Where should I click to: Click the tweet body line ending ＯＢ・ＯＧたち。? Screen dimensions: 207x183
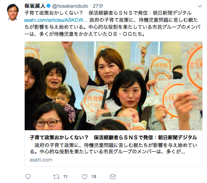pyautogui.click(x=85, y=34)
